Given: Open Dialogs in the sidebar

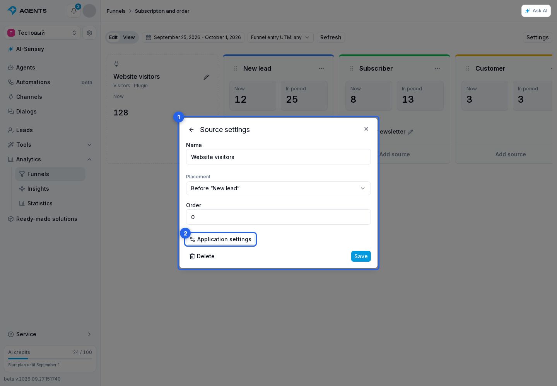Looking at the screenshot, I should 50,112.
